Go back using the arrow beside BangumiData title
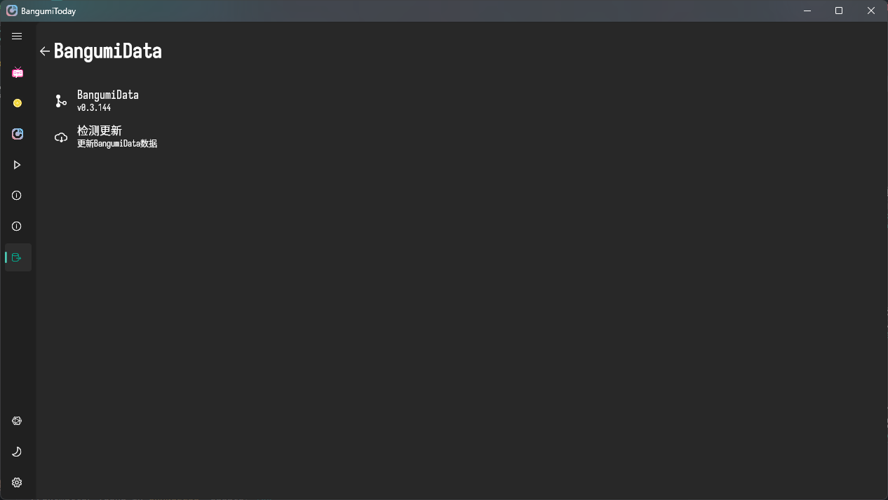Image resolution: width=888 pixels, height=500 pixels. click(x=45, y=51)
